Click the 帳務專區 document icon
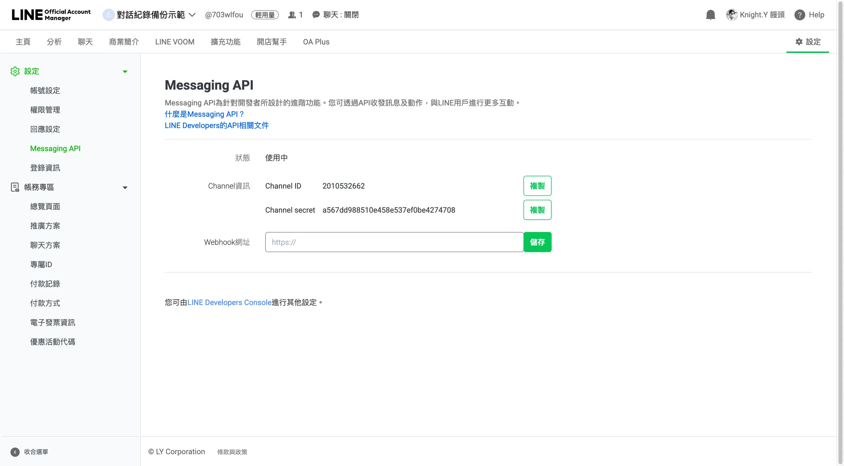 point(15,187)
